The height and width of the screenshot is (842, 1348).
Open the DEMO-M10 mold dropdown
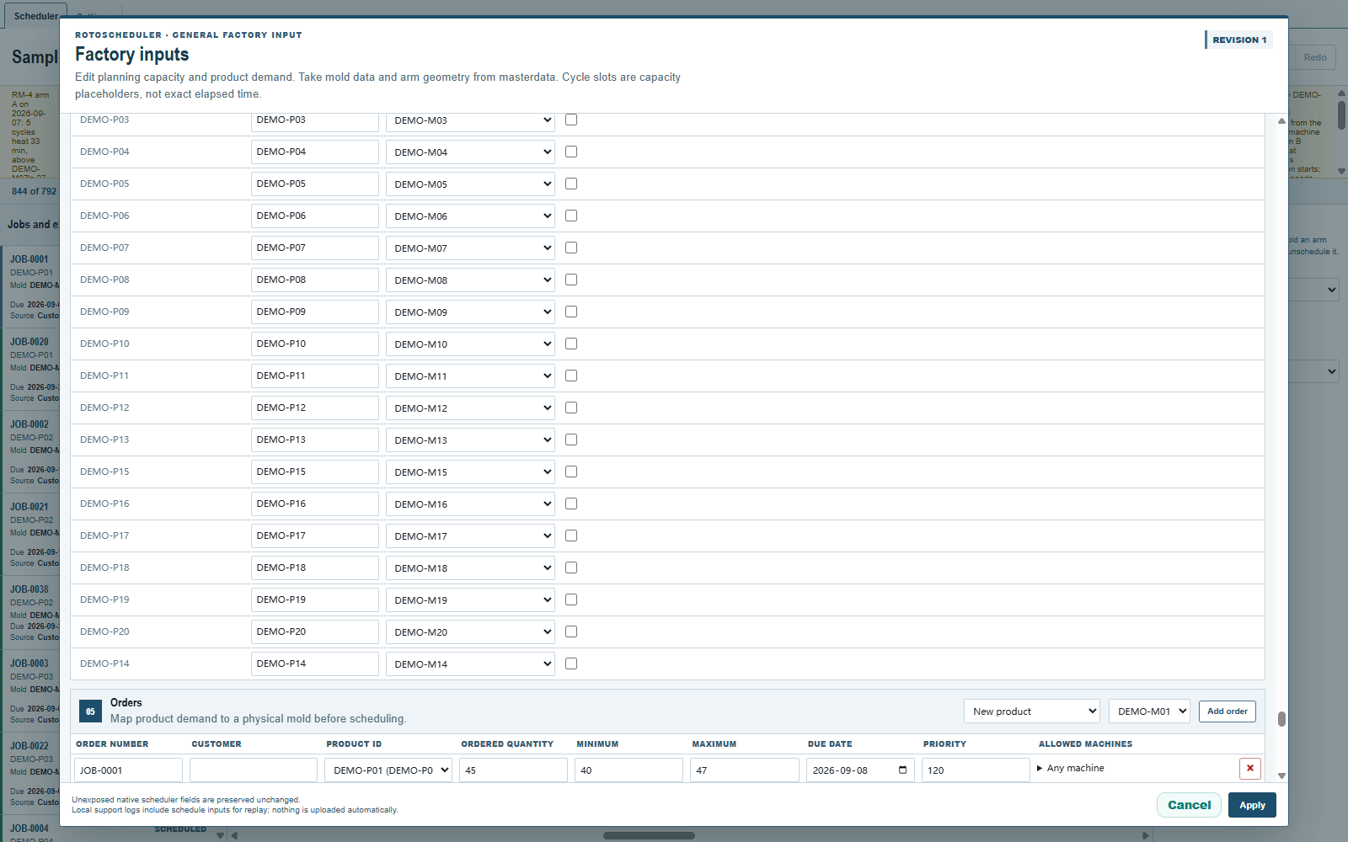pyautogui.click(x=470, y=344)
